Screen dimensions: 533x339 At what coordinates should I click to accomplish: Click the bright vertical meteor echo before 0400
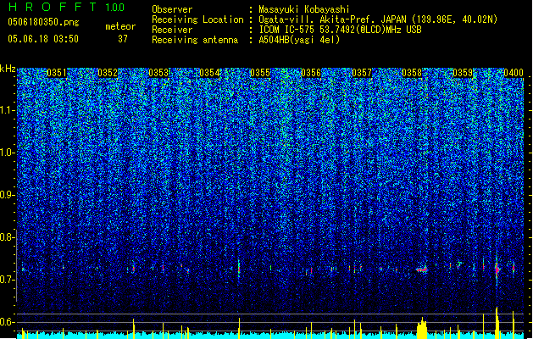pyautogui.click(x=497, y=270)
